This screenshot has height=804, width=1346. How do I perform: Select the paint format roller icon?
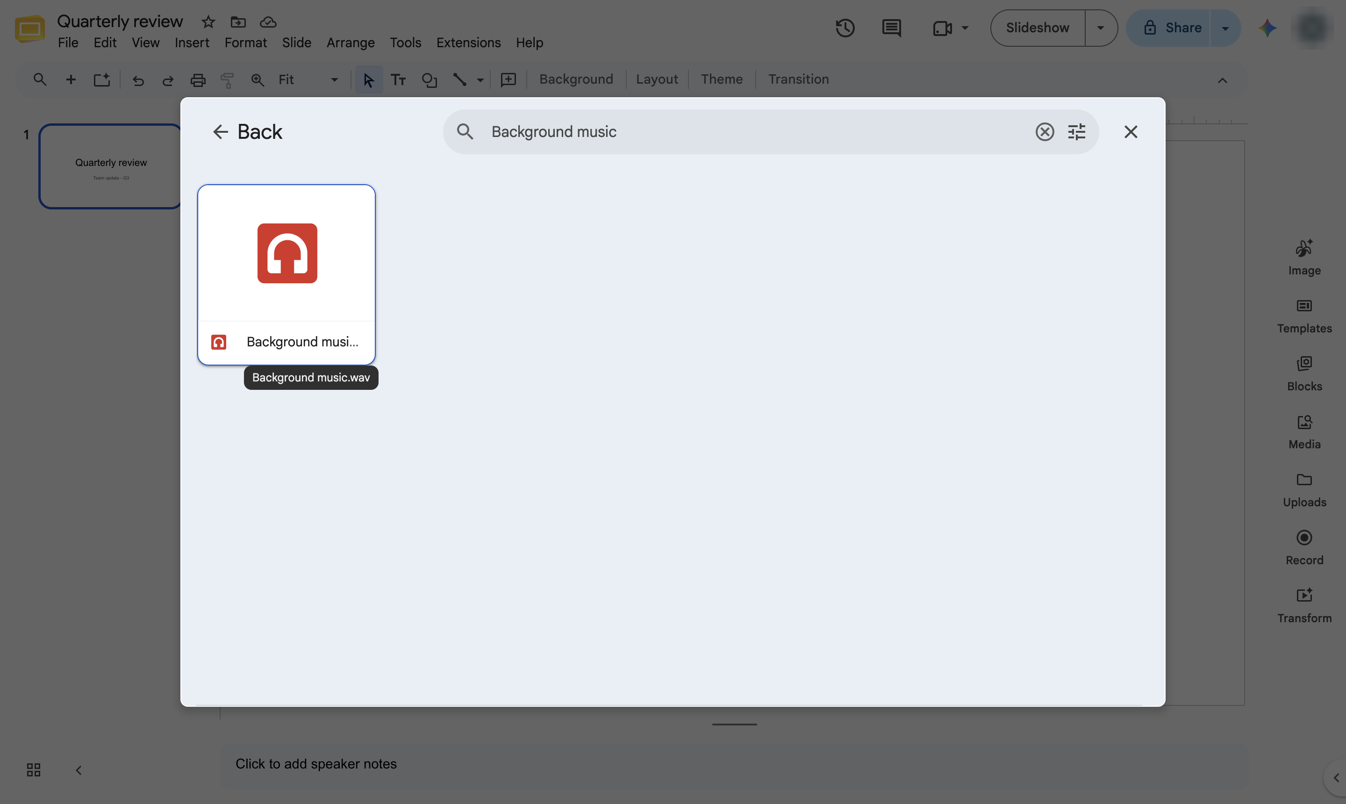228,80
